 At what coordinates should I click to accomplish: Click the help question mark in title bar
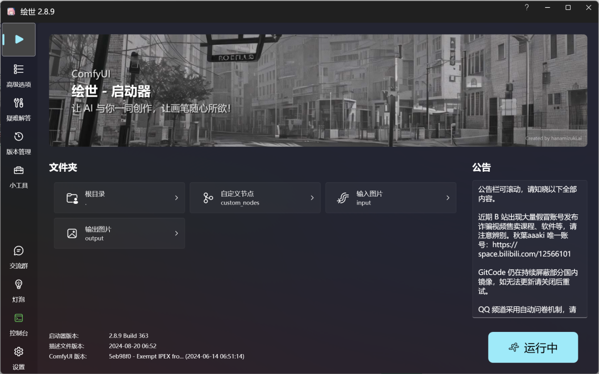(x=526, y=8)
